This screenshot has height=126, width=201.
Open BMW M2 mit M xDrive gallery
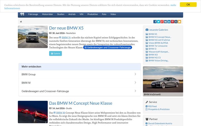[x=159, y=40]
